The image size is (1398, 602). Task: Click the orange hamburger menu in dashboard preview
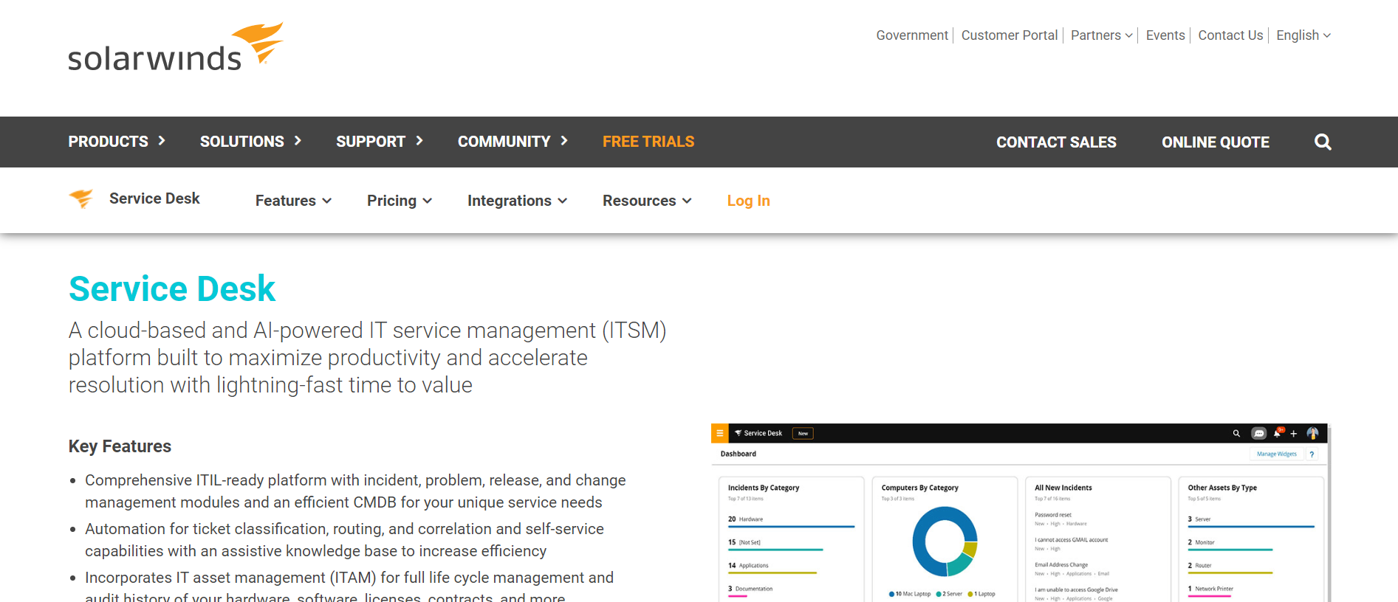(719, 433)
